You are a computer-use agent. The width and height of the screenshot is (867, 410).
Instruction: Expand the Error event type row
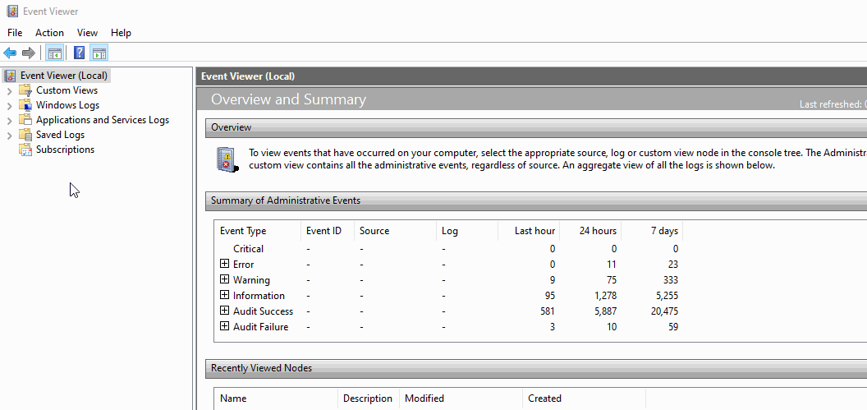coord(224,264)
